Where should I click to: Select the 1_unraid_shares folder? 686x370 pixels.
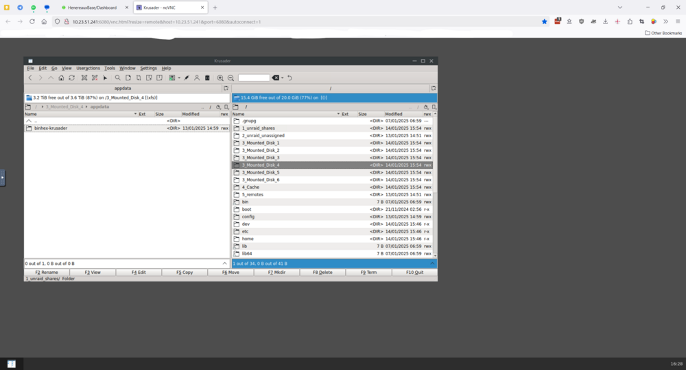pos(333,128)
